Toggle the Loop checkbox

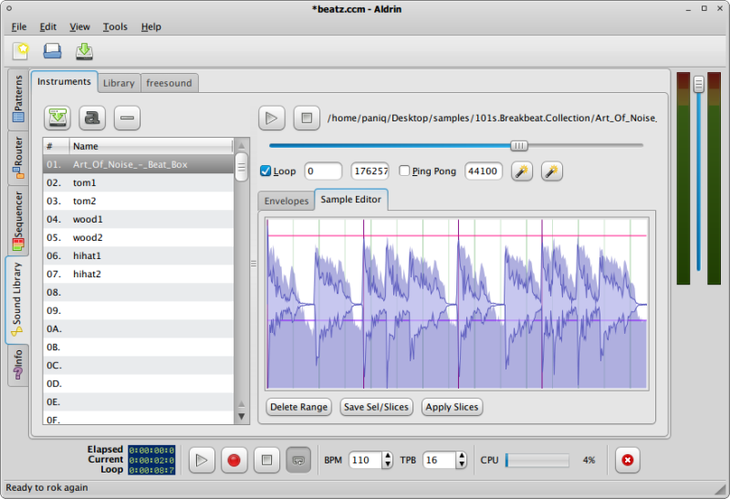coord(266,171)
